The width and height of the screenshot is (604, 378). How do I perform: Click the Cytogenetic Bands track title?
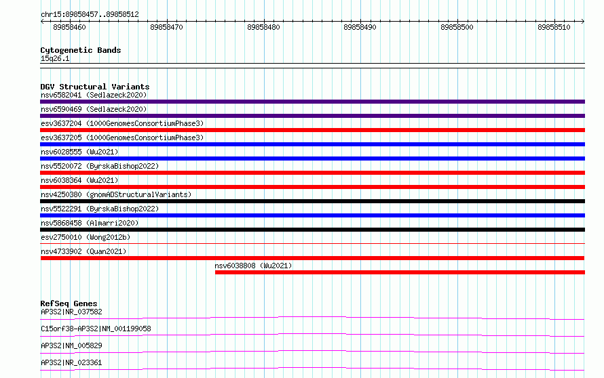[x=81, y=50]
